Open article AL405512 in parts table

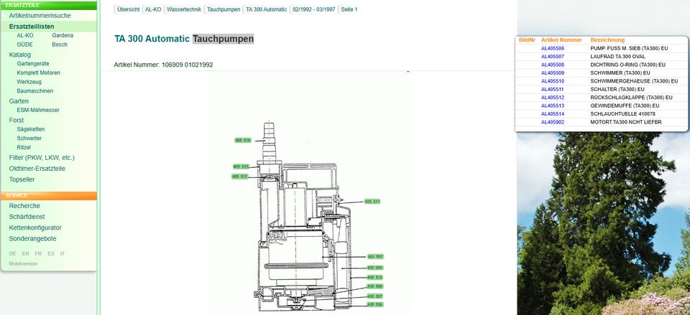tap(552, 98)
